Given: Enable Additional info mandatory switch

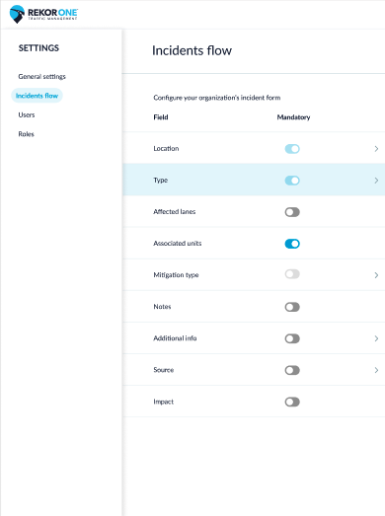Looking at the screenshot, I should click(292, 338).
